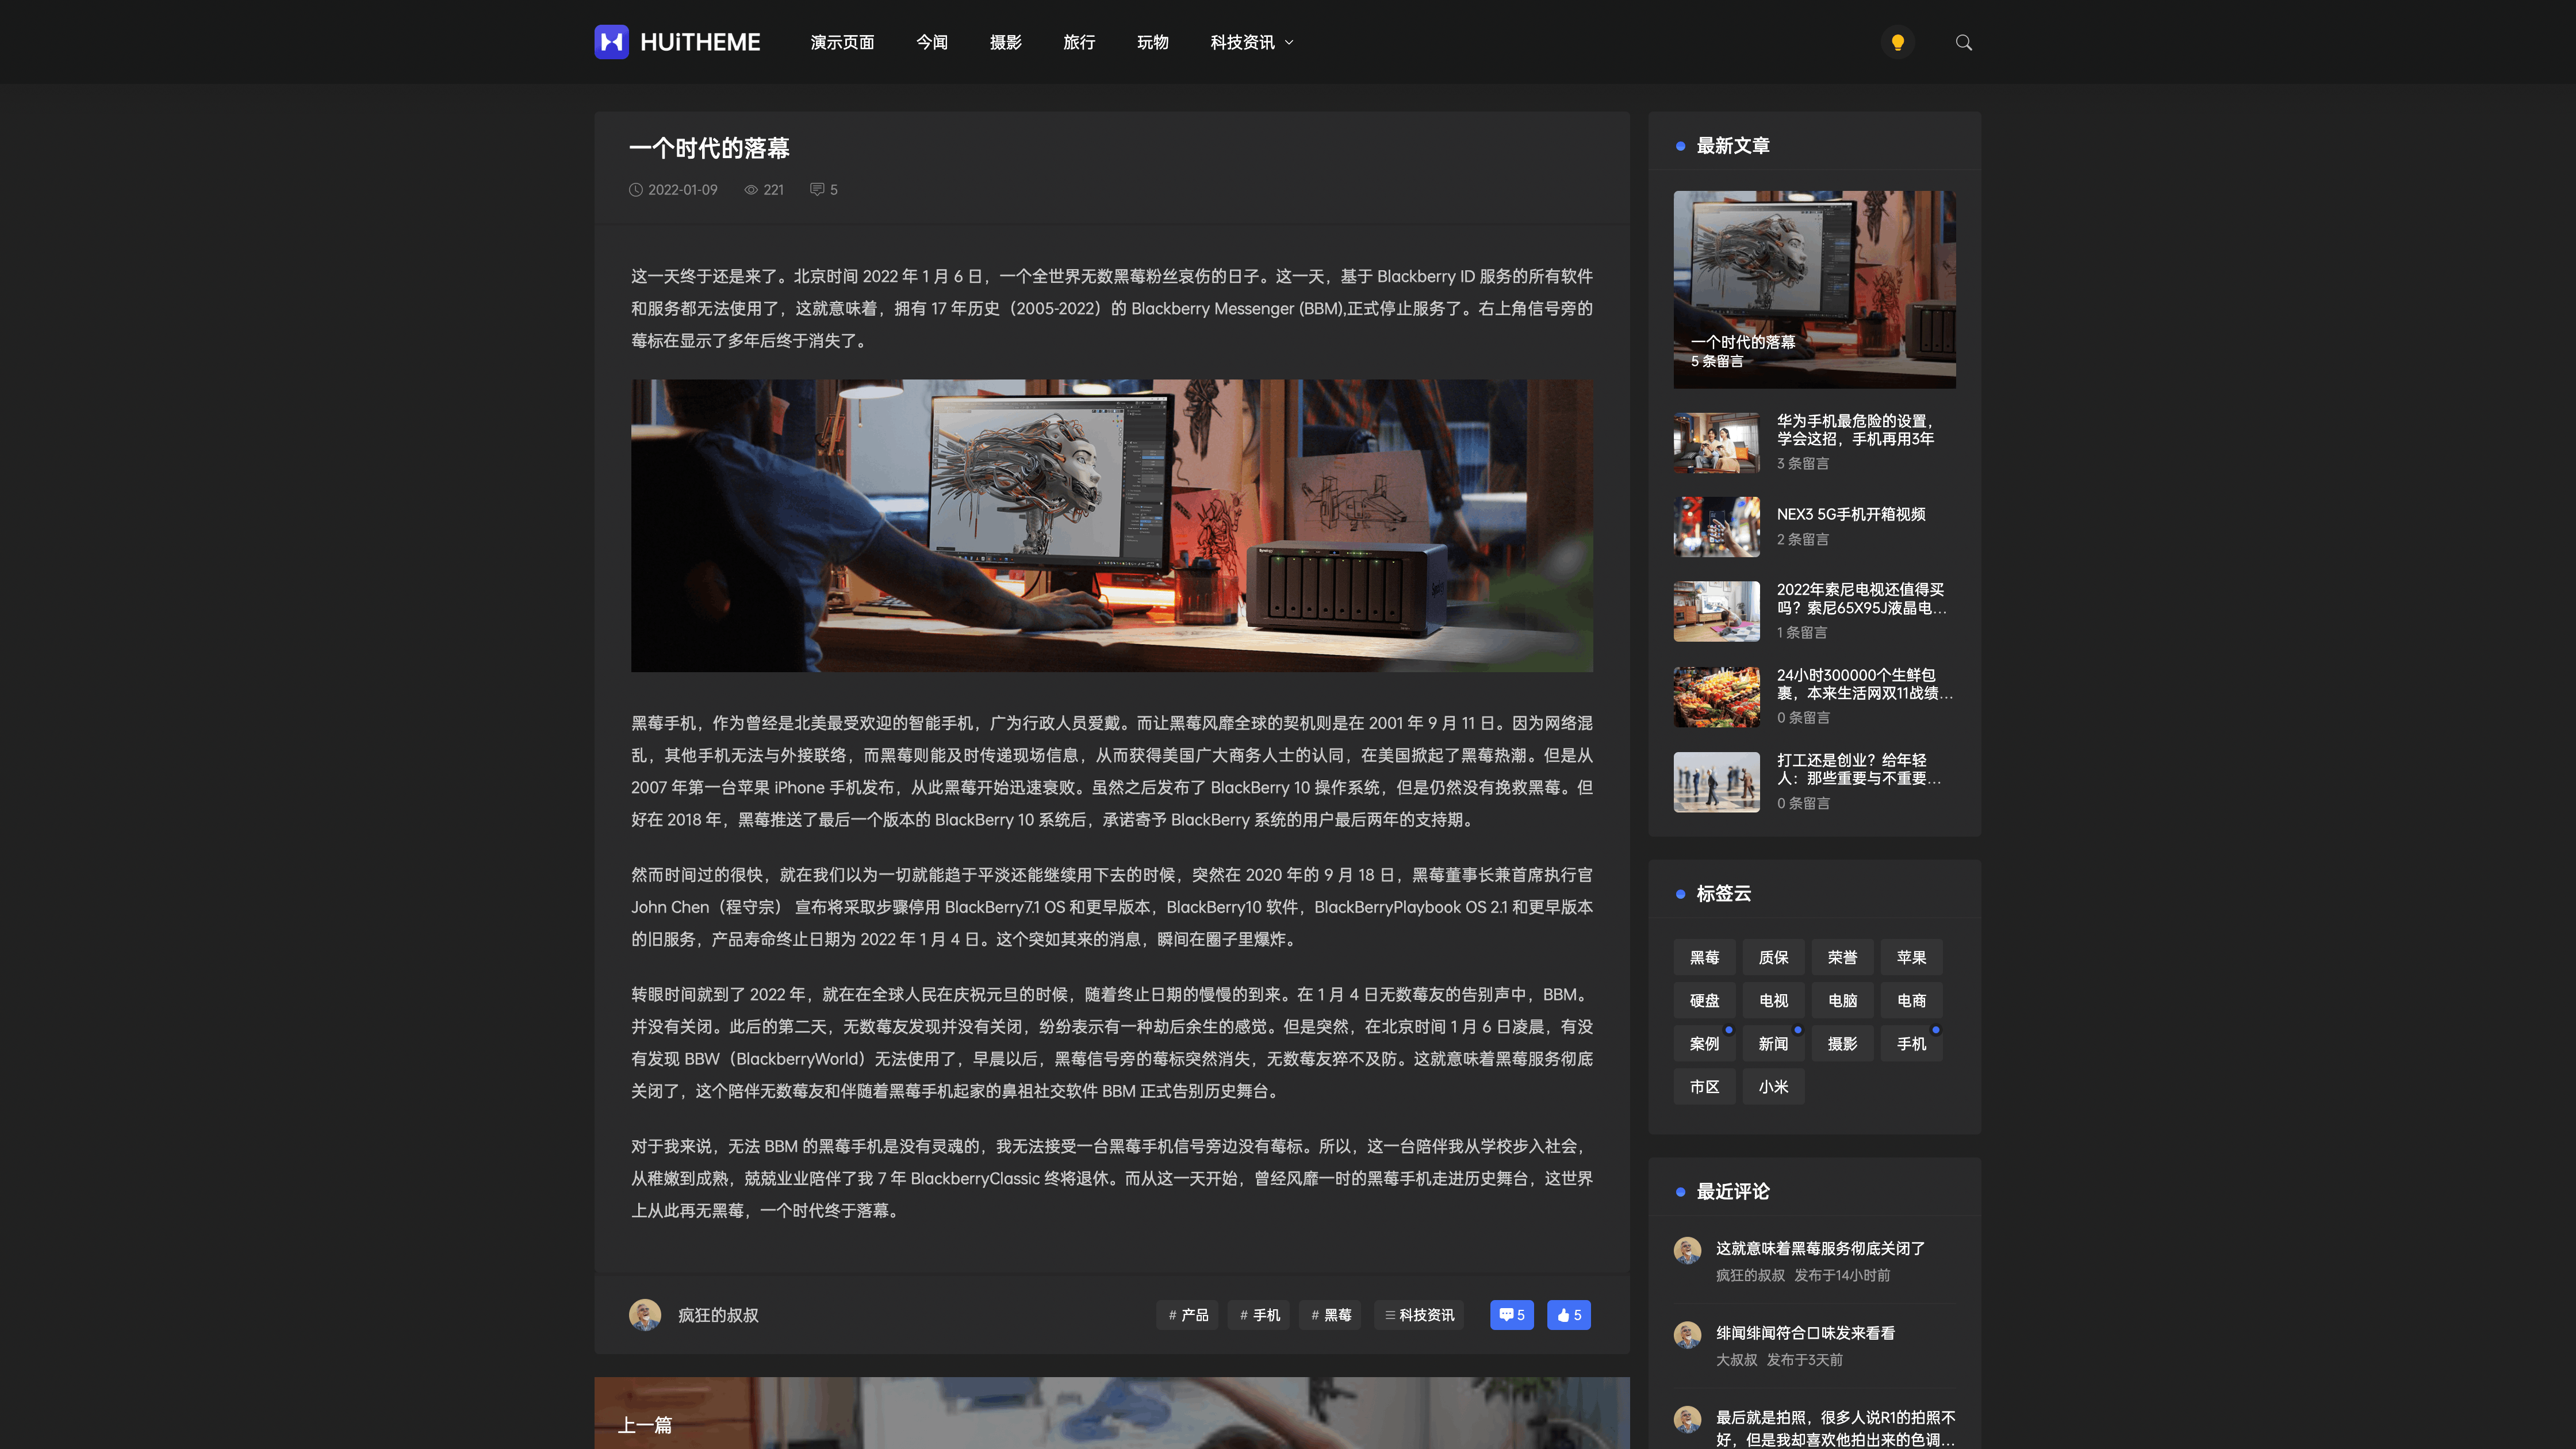The width and height of the screenshot is (2576, 1449).
Task: Open the 科技资讯 category tag on article footer
Action: tap(1418, 1315)
